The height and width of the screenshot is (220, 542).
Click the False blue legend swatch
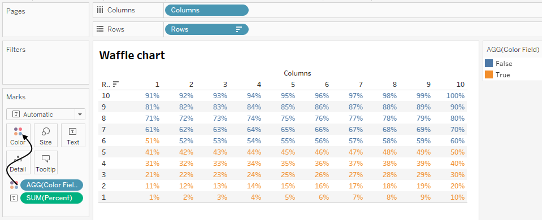point(489,63)
